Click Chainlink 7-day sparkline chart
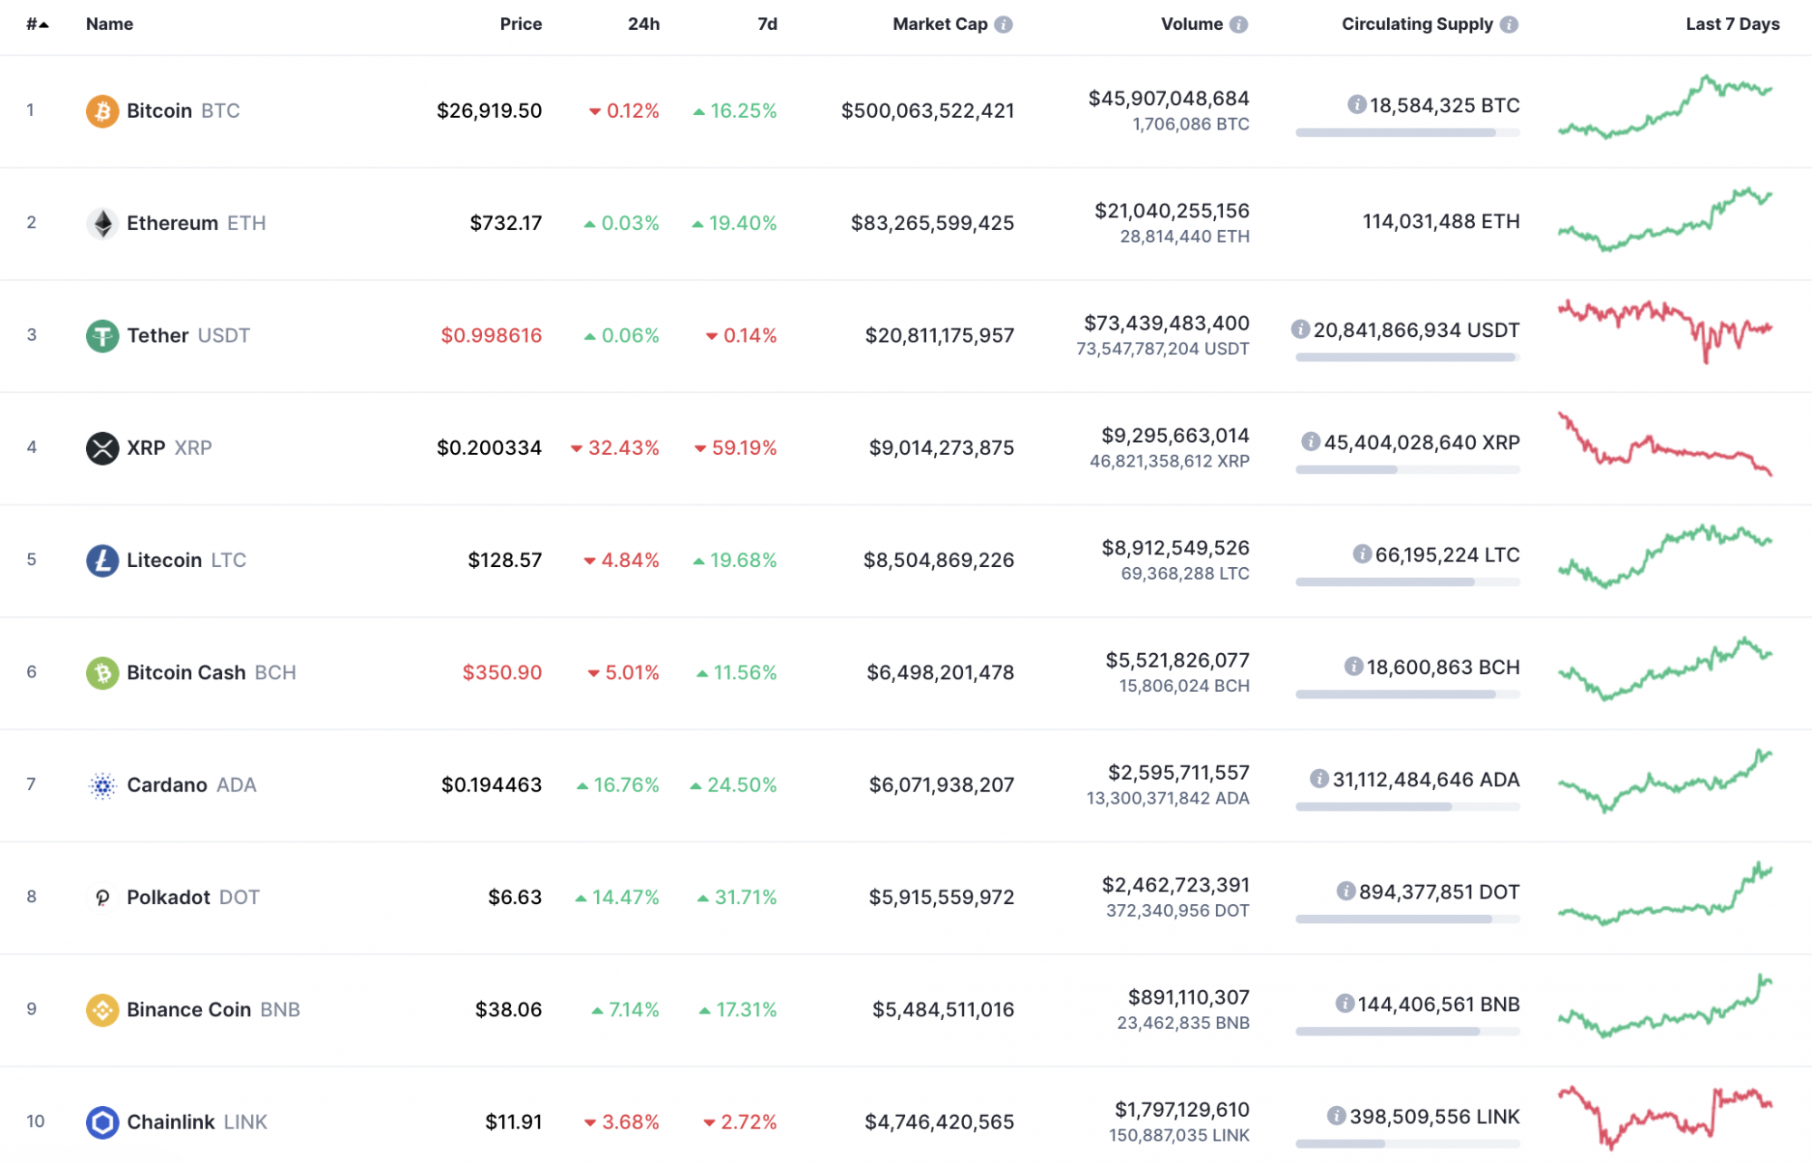This screenshot has height=1164, width=1812. click(1665, 1118)
